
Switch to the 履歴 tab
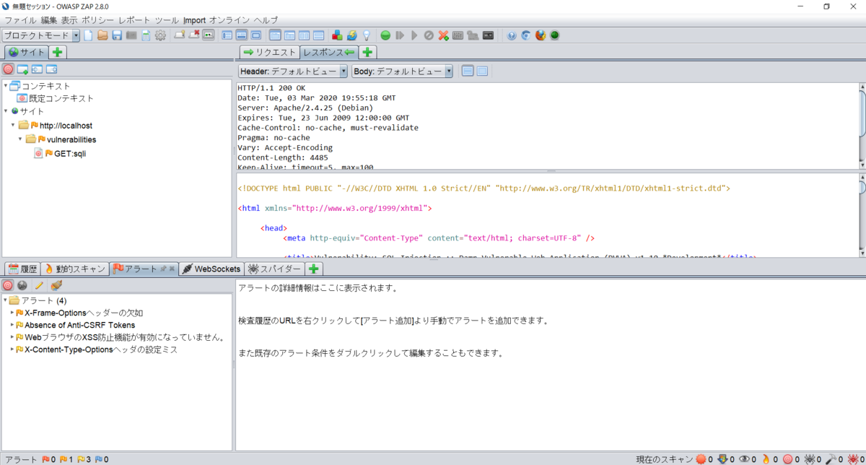[x=22, y=269]
